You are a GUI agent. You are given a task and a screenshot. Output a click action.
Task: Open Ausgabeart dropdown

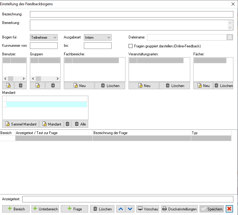click(98, 38)
